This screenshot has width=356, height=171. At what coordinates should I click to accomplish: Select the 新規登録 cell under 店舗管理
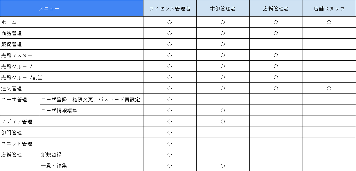pos(91,154)
